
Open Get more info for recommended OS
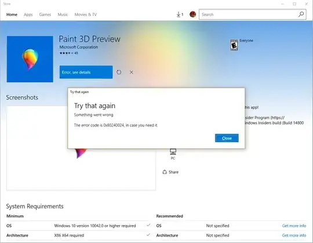click(294, 226)
